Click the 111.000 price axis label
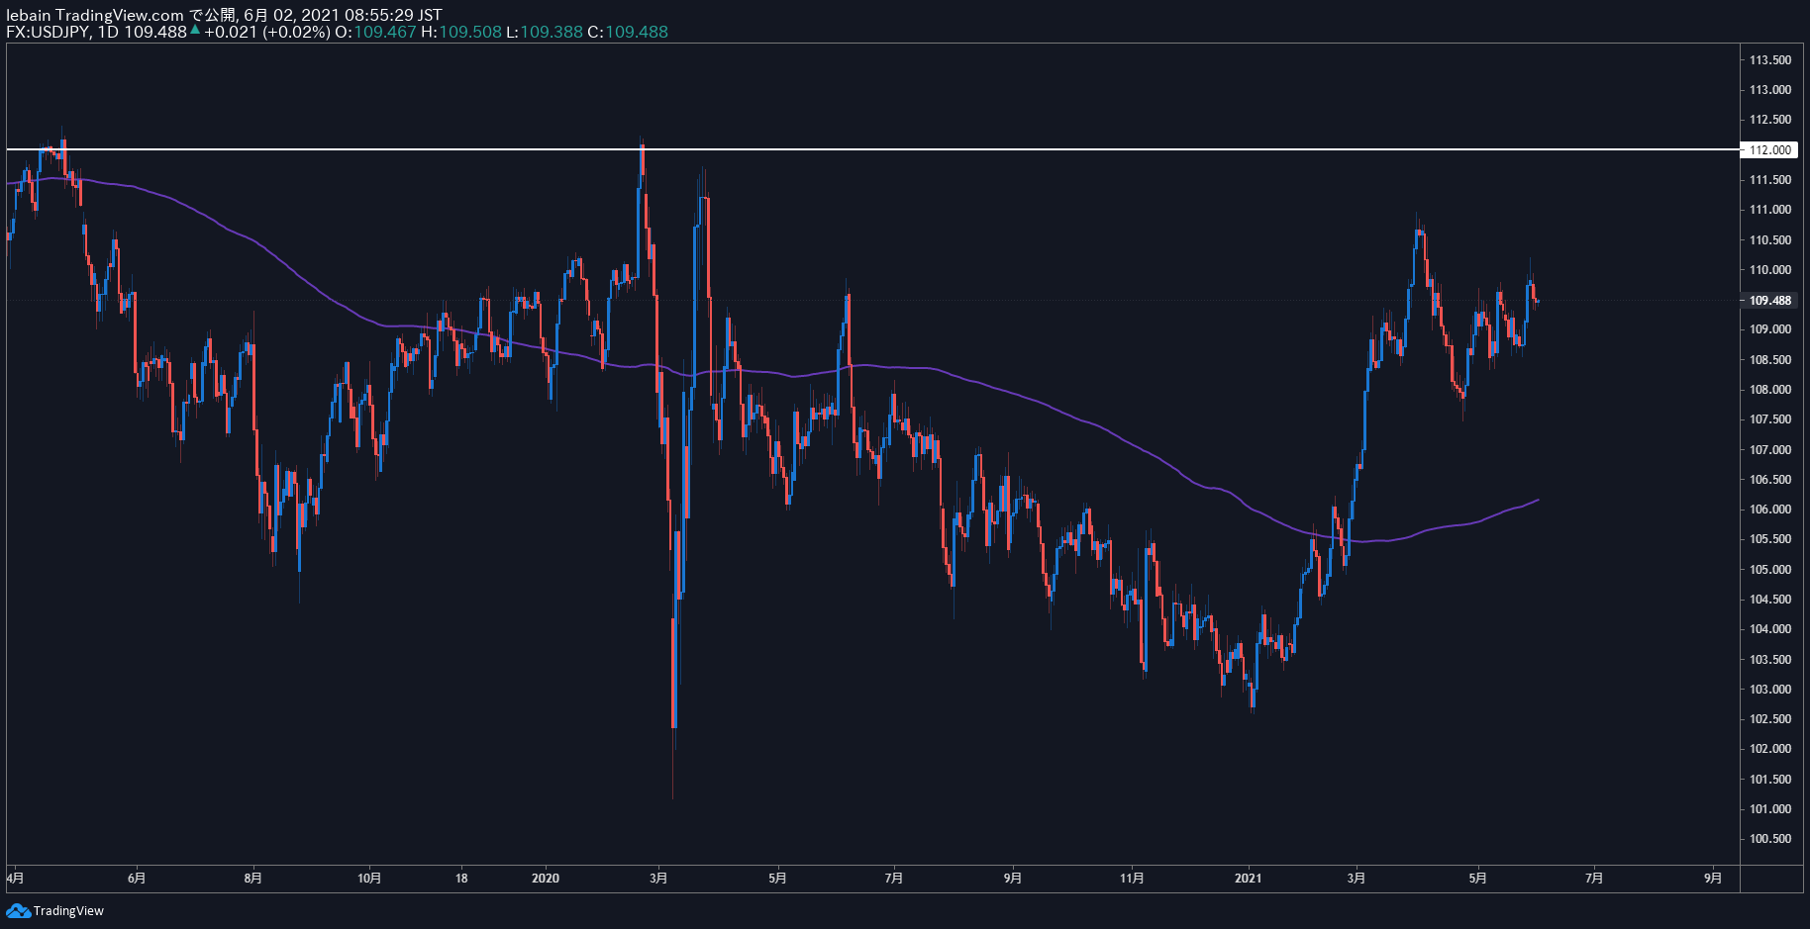This screenshot has width=1810, height=929. 1769,210
